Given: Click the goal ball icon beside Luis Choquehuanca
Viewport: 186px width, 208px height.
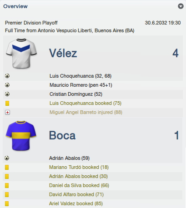Looking at the screenshot, I should (x=7, y=76).
